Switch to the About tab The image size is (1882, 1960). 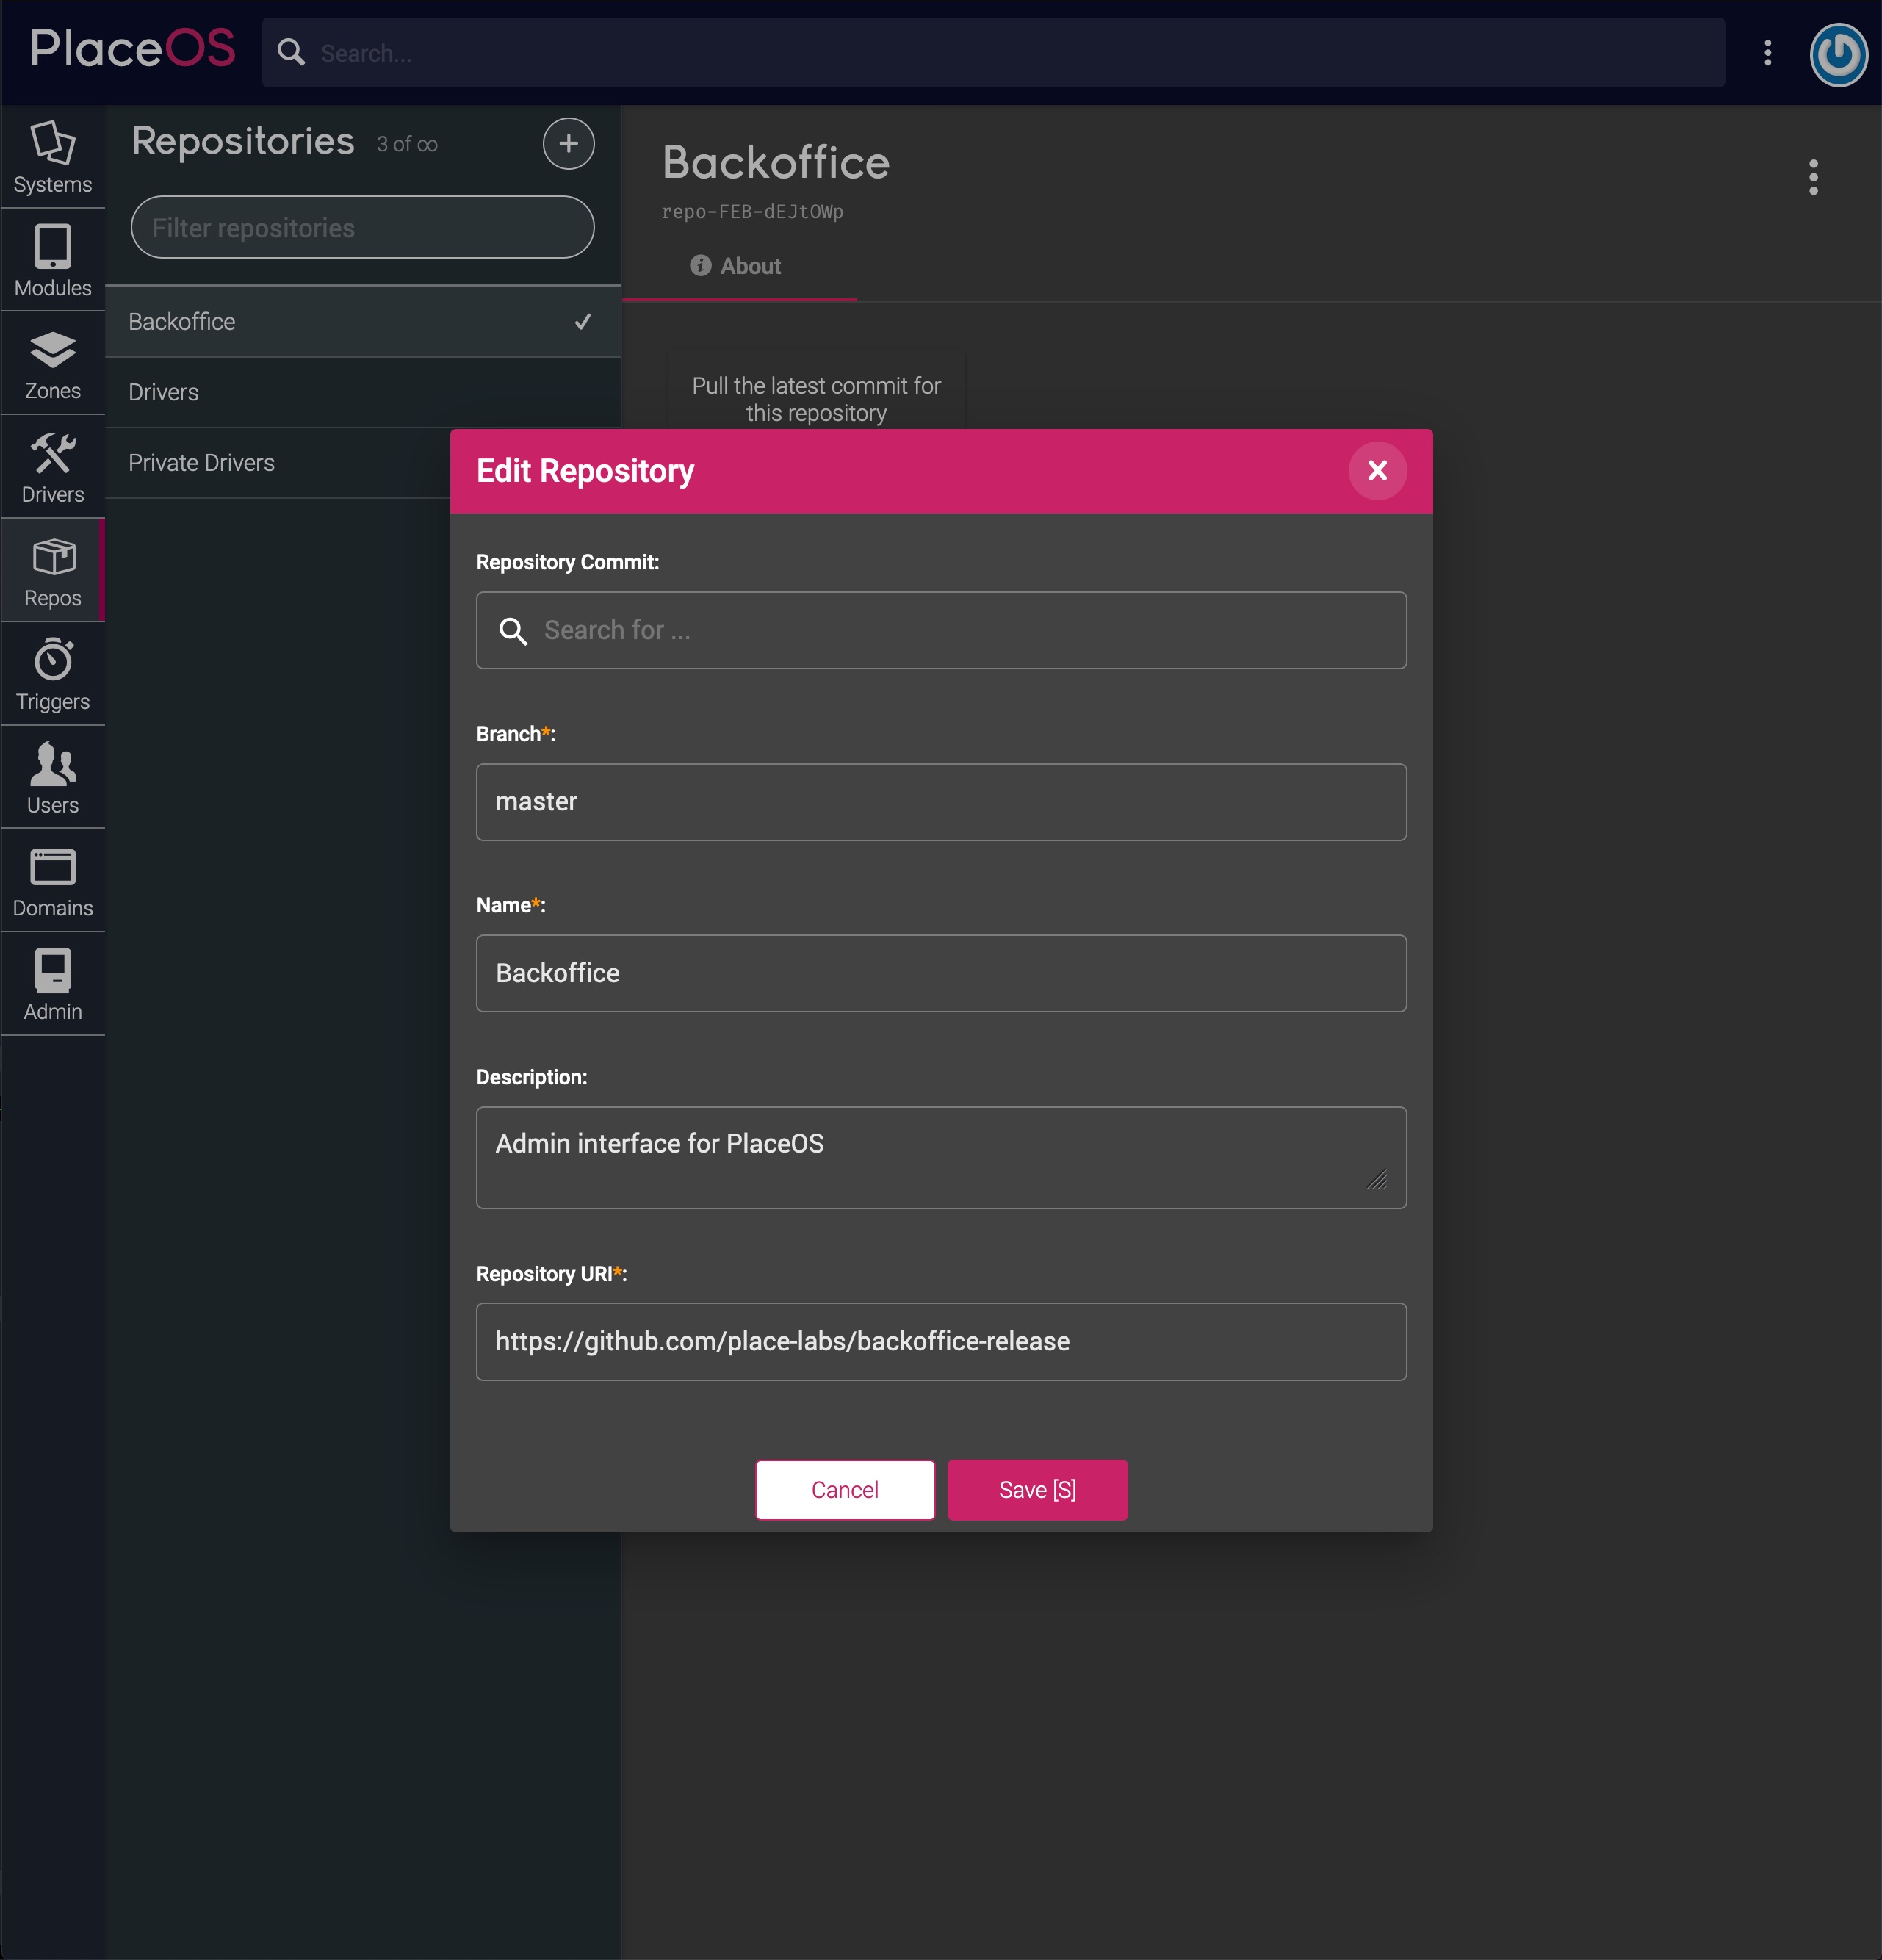pos(737,266)
